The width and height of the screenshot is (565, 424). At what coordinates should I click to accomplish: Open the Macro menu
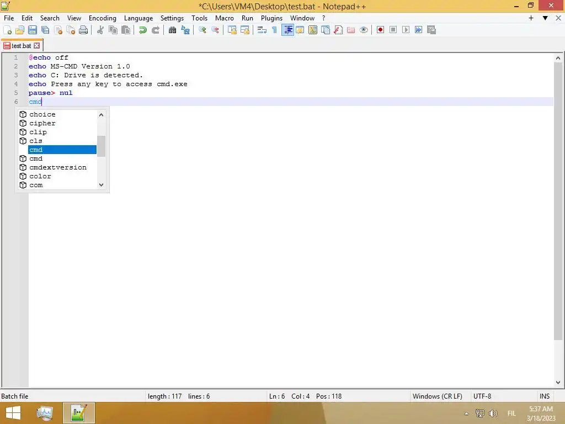(224, 18)
